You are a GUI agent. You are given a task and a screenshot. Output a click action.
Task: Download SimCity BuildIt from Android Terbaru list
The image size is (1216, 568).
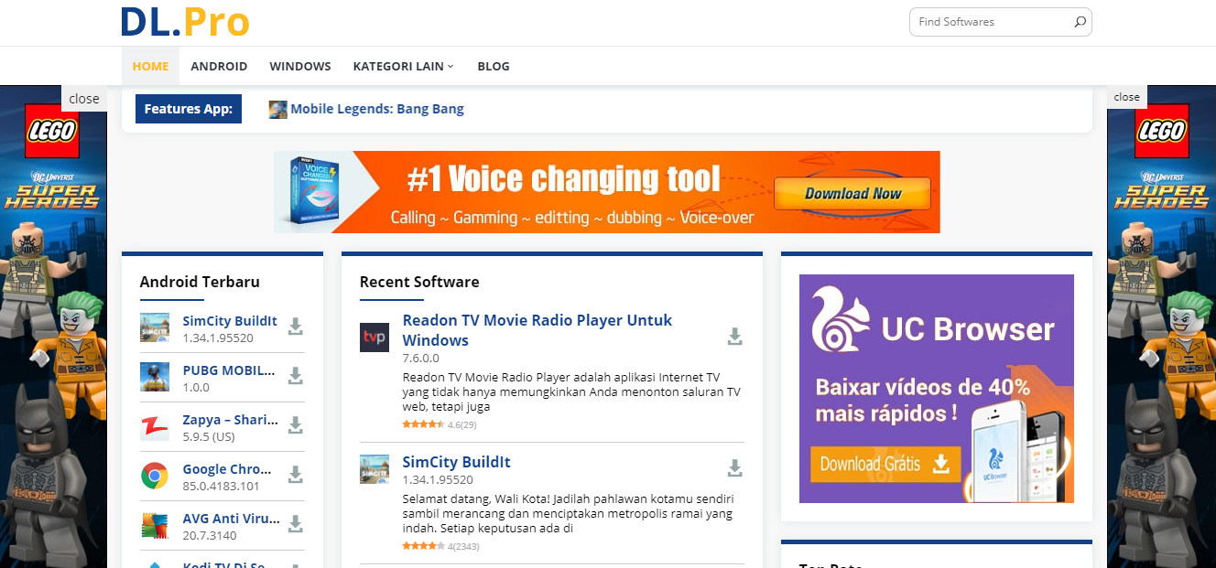295,327
